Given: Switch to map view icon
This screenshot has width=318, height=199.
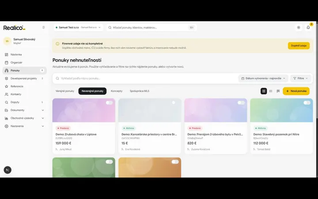Looking at the screenshot, I should click(x=278, y=91).
